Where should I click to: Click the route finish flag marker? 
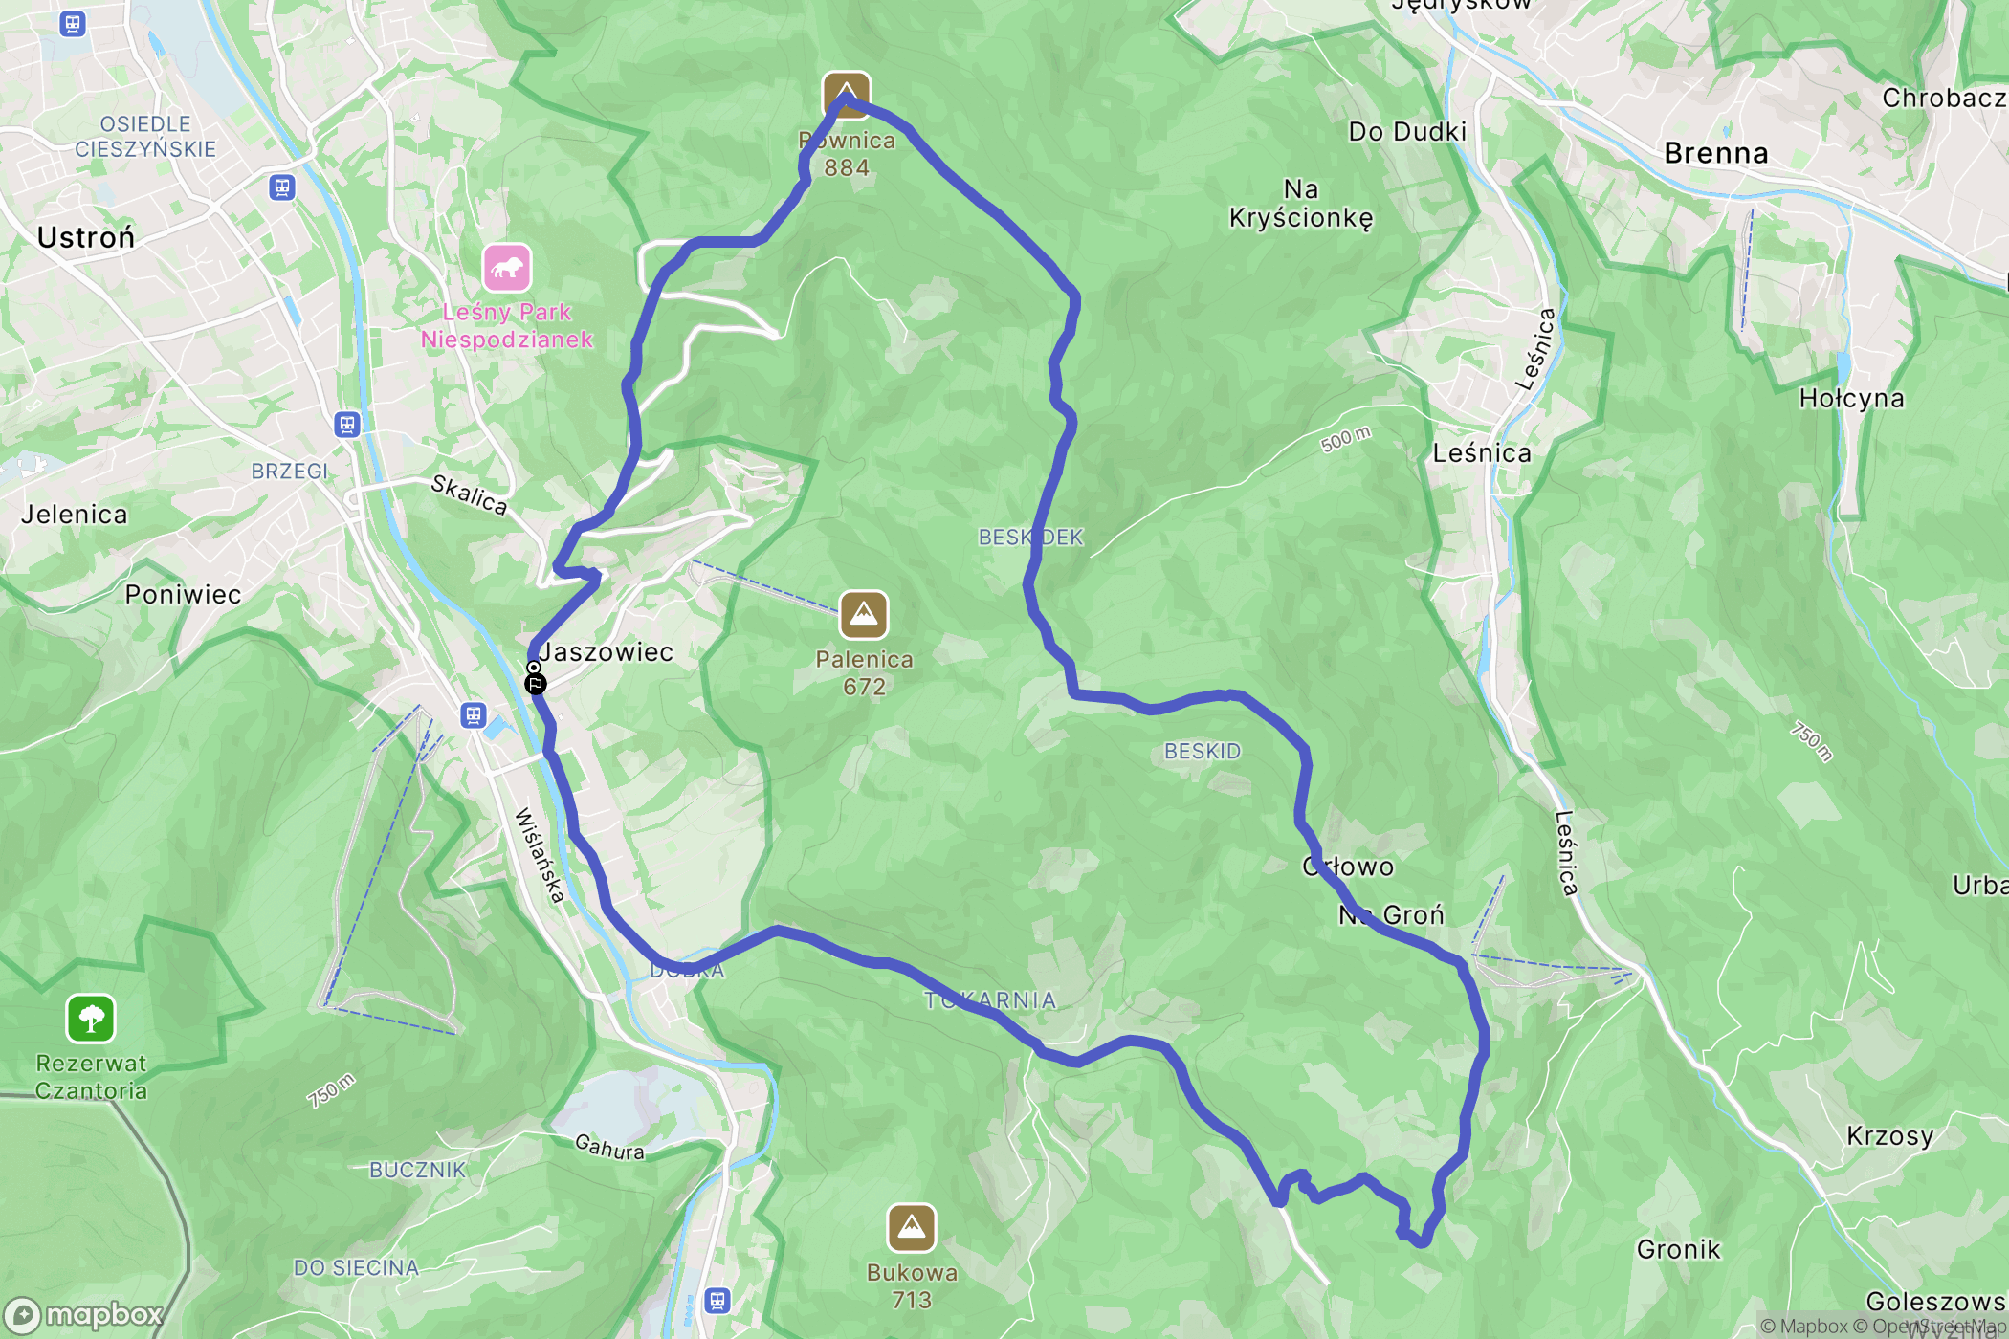[x=536, y=683]
